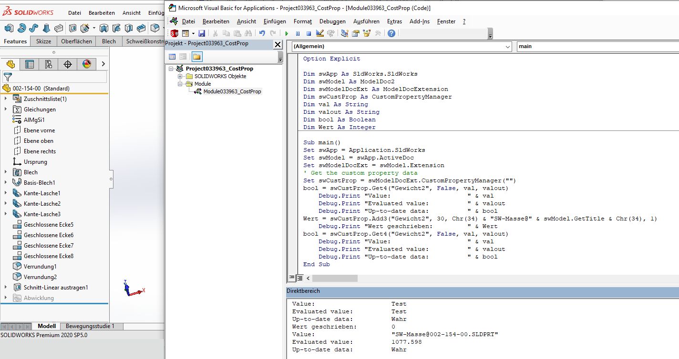Select AlMgSi1 material in feature tree
This screenshot has height=359, width=679.
[34, 120]
